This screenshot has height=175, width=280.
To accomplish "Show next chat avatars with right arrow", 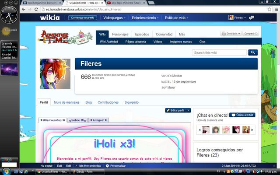I will [x=252, y=130].
